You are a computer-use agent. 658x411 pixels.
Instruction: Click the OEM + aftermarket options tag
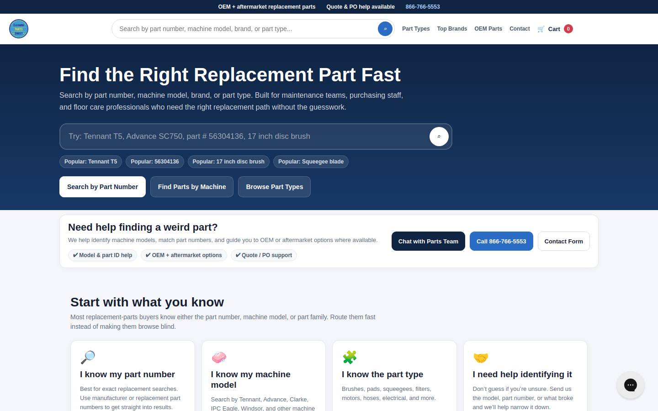point(184,255)
